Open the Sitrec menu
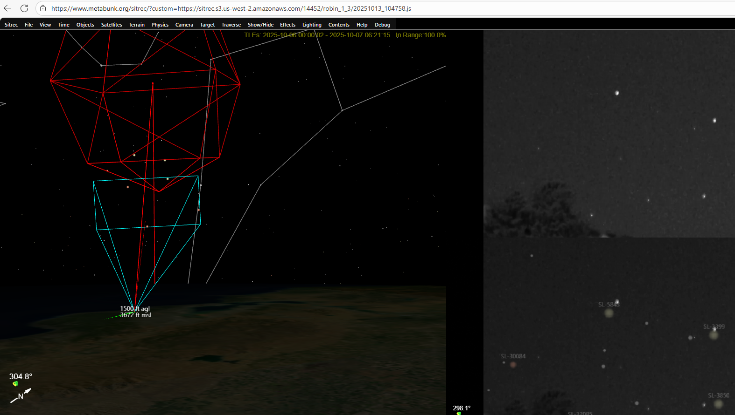Viewport: 735px width, 415px height. click(x=11, y=25)
